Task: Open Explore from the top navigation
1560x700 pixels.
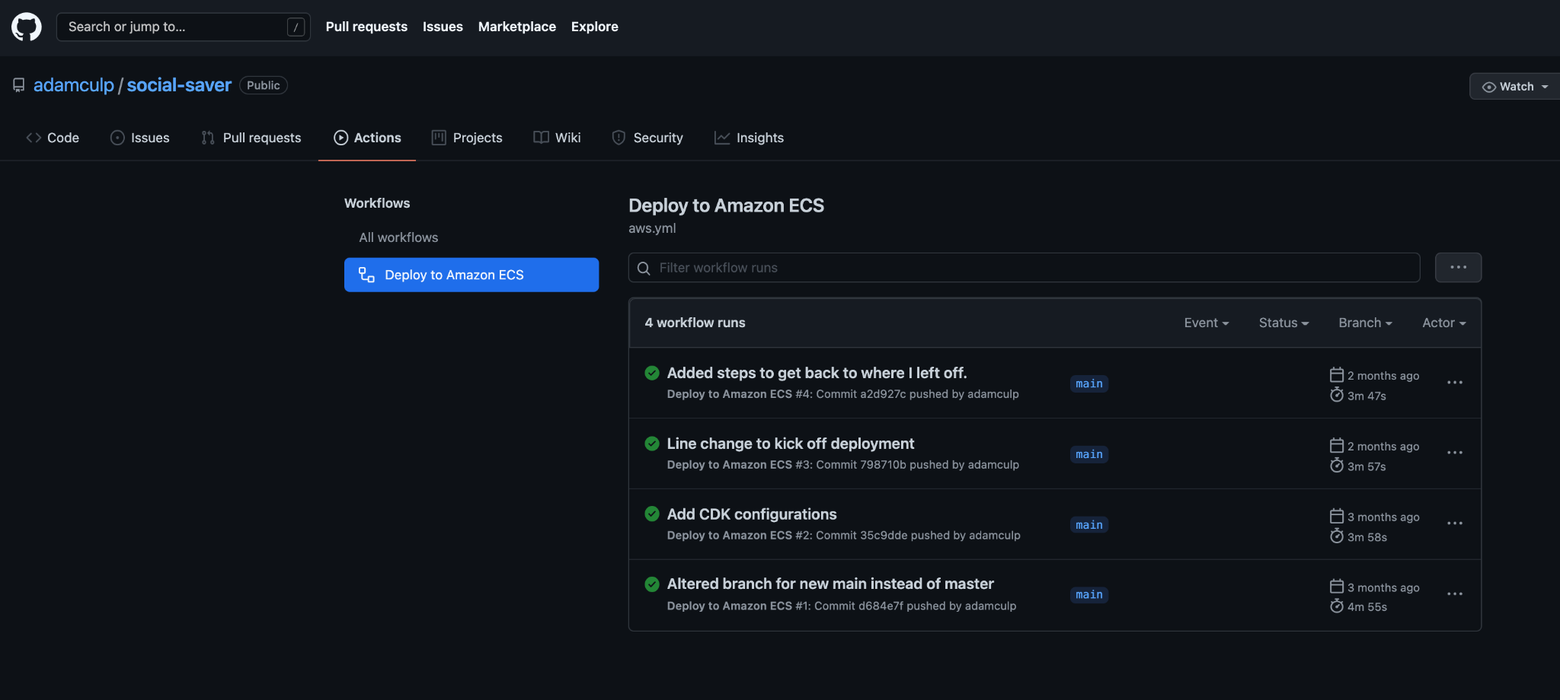Action: (595, 27)
